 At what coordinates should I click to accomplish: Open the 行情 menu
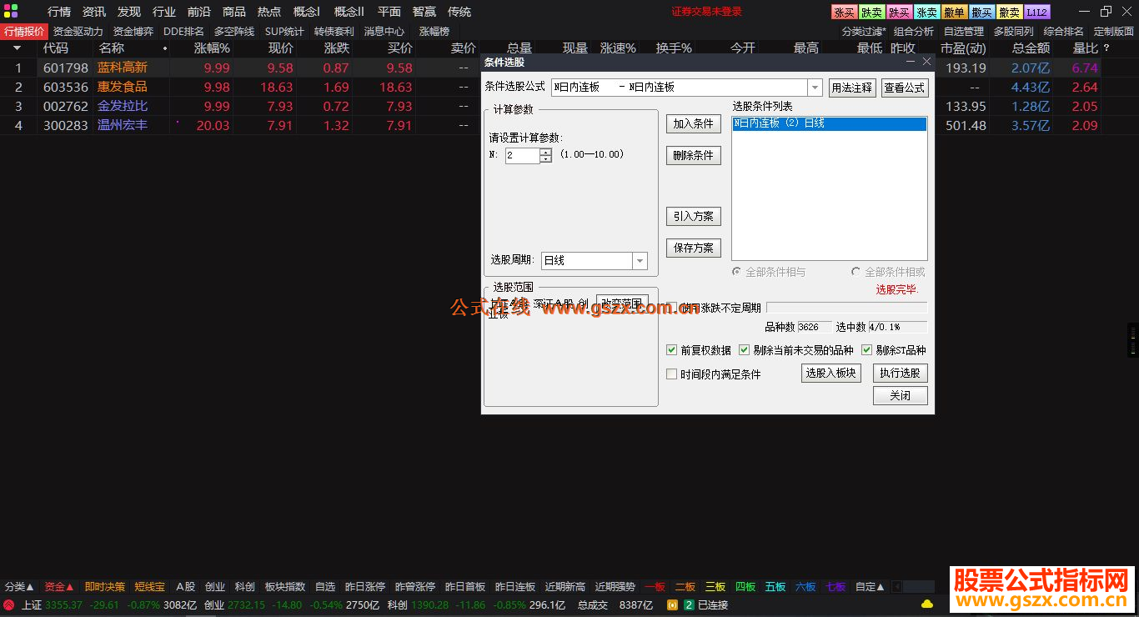click(59, 12)
